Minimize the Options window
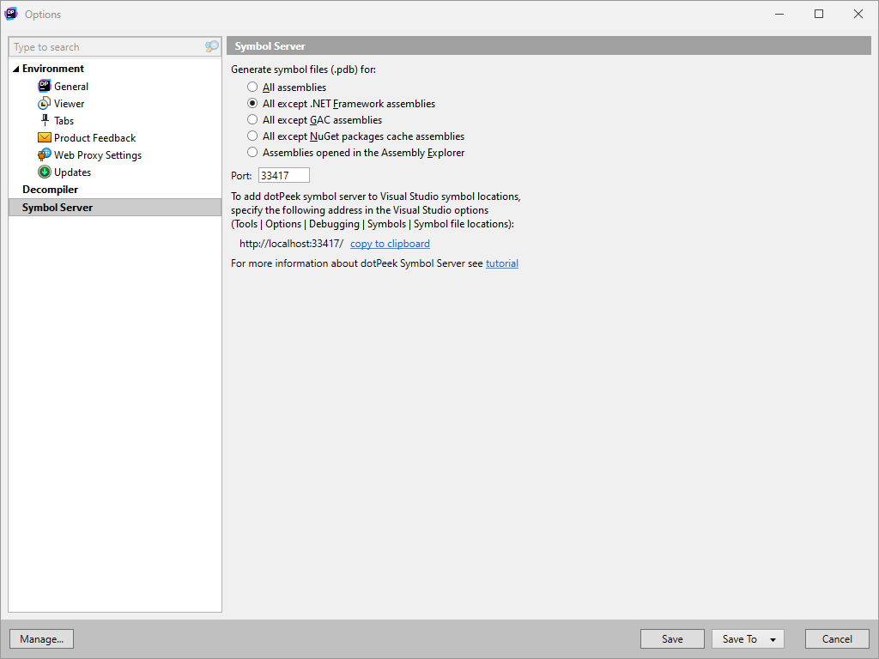Viewport: 879px width, 659px height. point(779,14)
